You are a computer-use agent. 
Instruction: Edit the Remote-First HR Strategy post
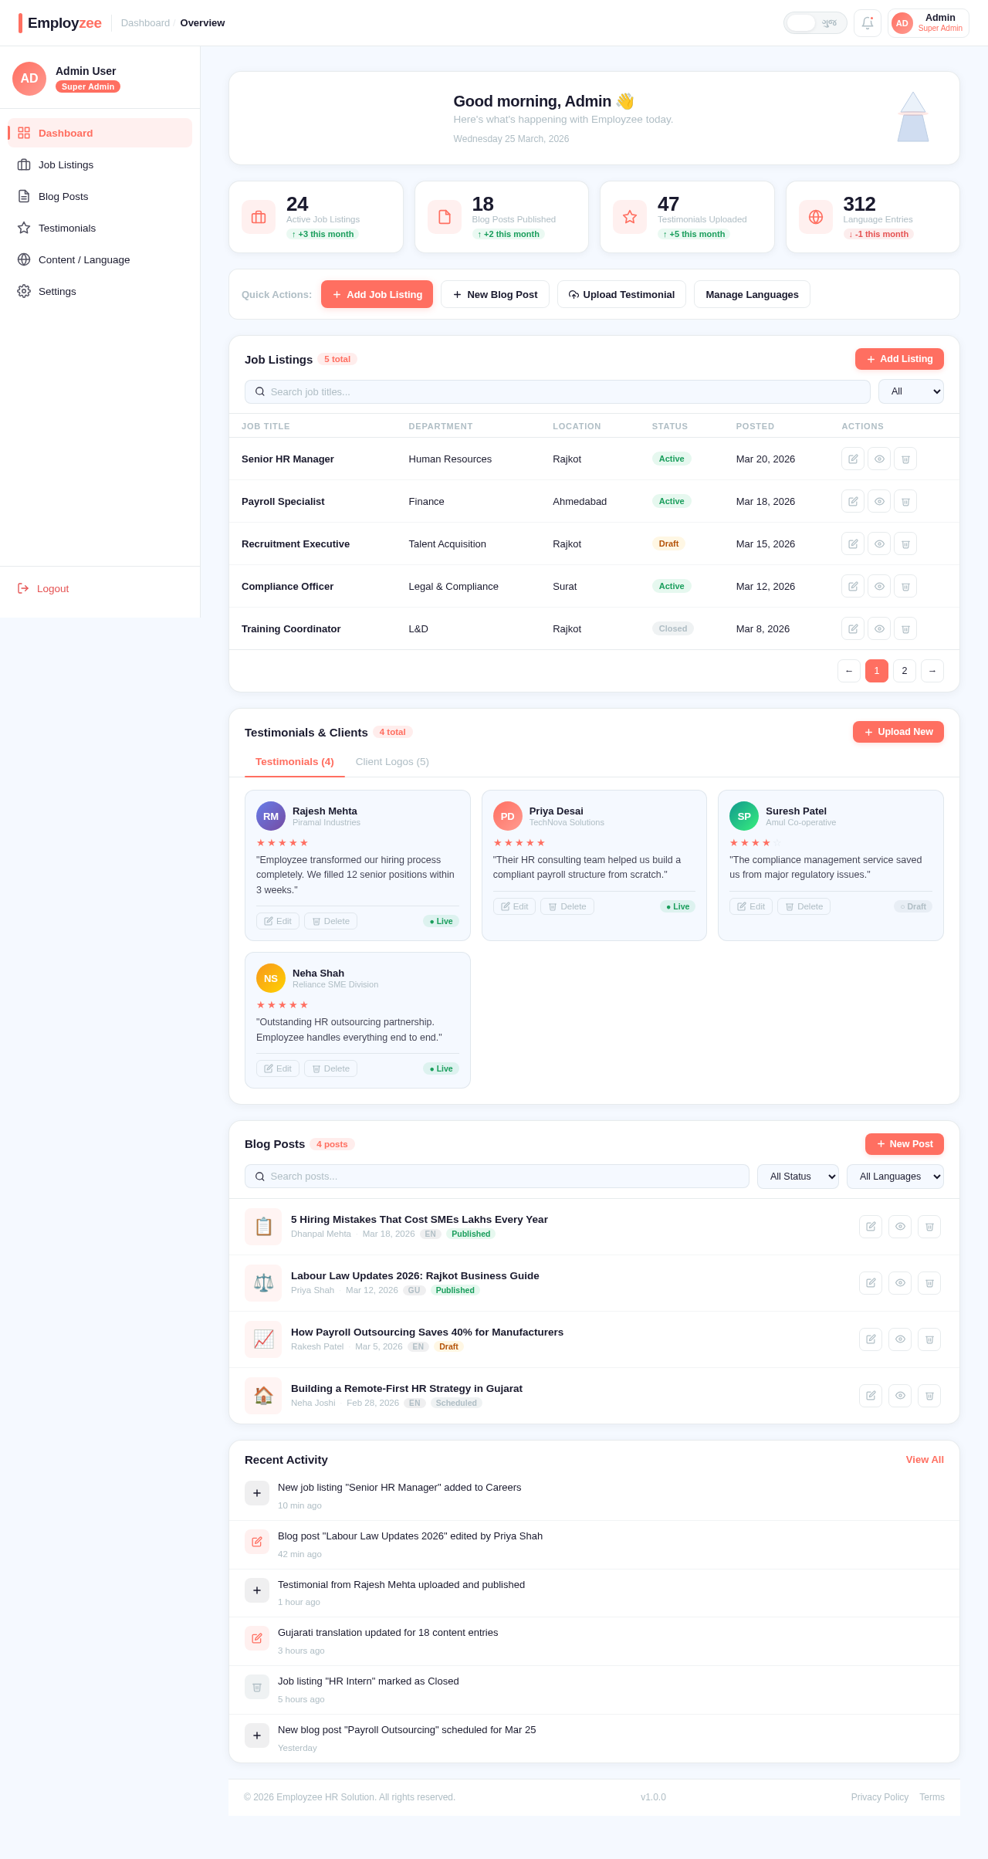pos(871,1396)
